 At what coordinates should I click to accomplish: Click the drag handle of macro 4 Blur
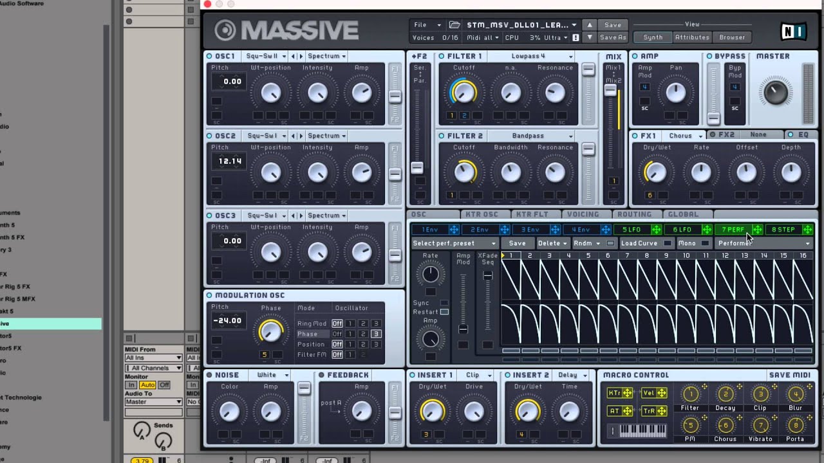(x=809, y=386)
